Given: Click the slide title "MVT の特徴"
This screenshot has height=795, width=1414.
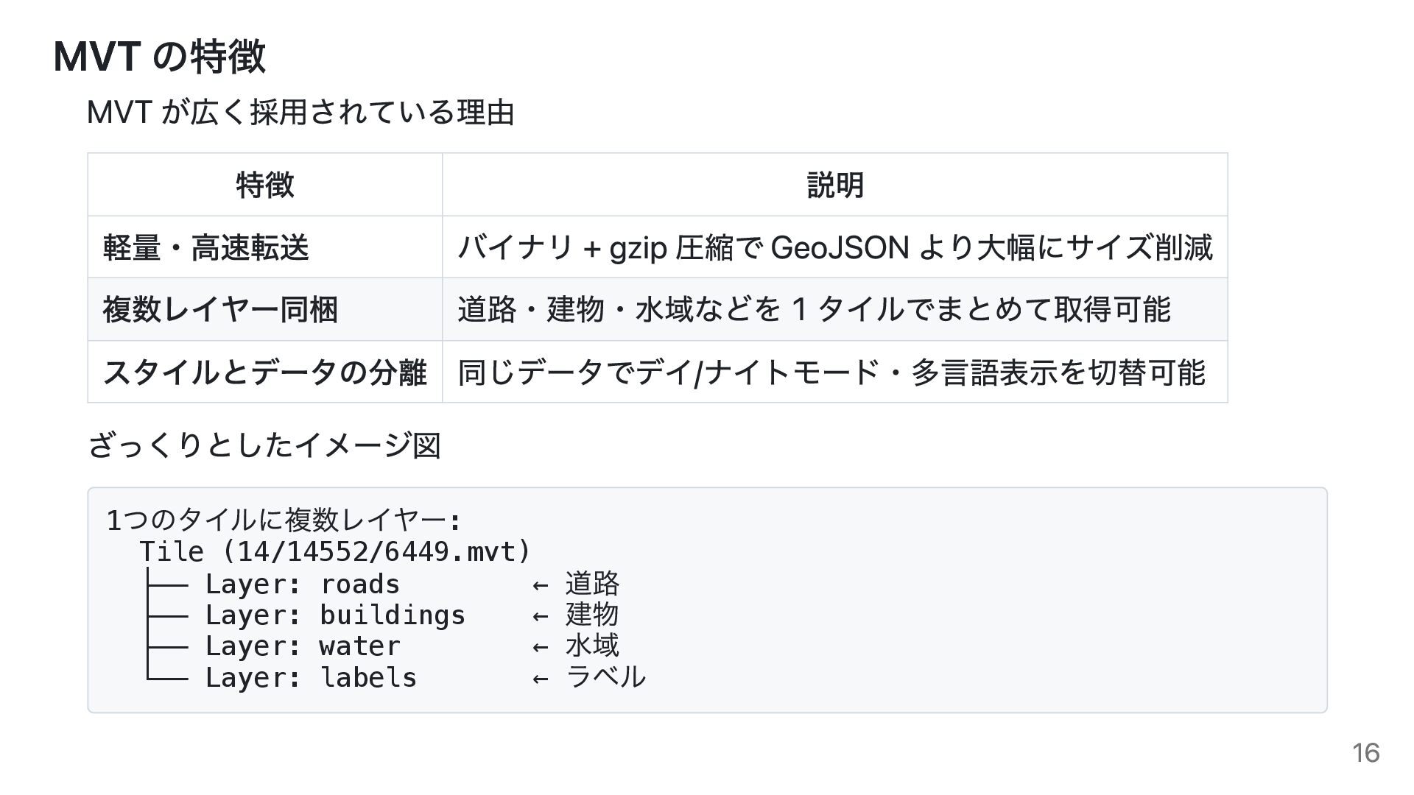Looking at the screenshot, I should (159, 56).
